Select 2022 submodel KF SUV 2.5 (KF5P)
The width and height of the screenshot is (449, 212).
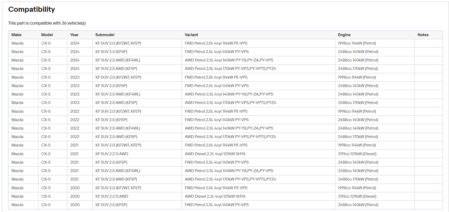pos(111,120)
